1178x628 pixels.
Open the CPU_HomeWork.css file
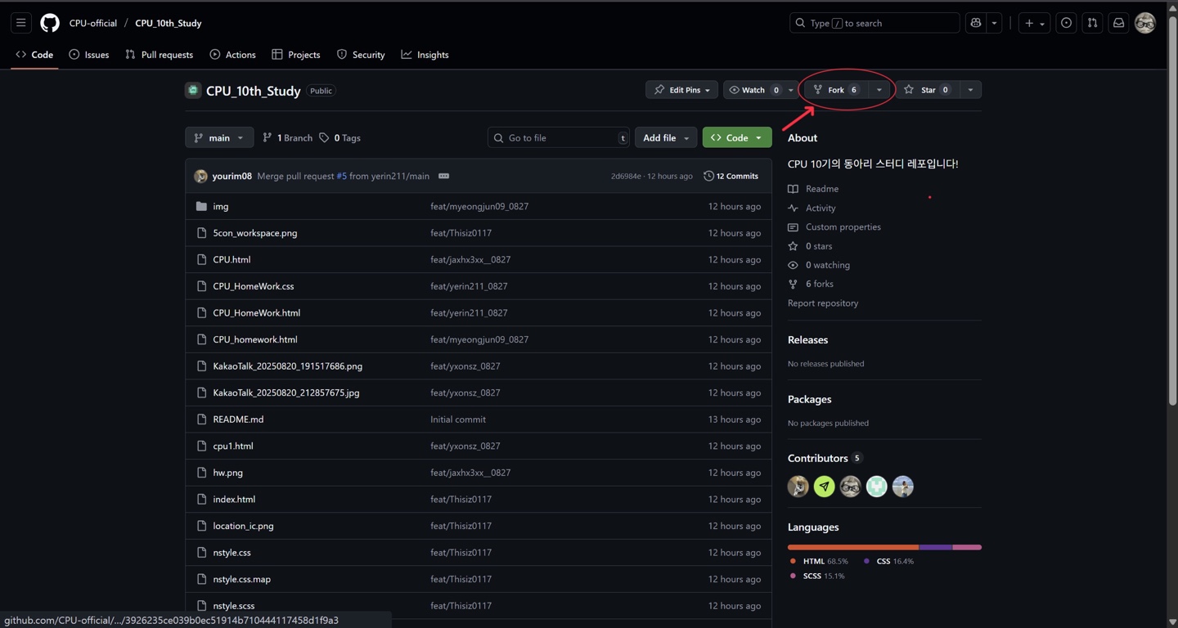[x=253, y=286]
